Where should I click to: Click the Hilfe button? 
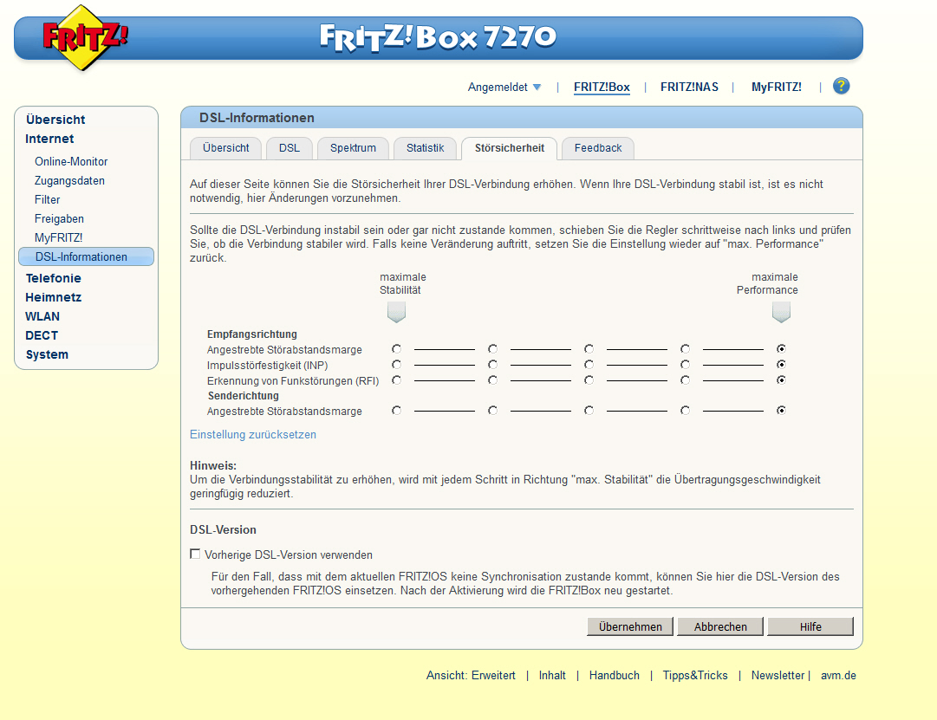tap(810, 626)
